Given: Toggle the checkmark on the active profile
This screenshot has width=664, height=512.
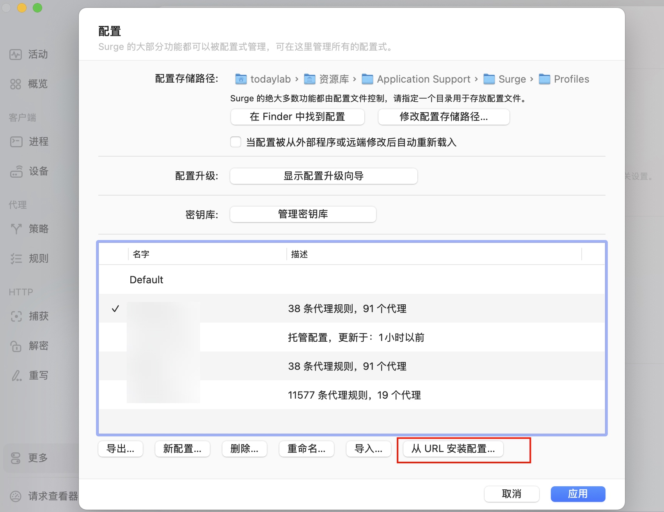Looking at the screenshot, I should (115, 309).
